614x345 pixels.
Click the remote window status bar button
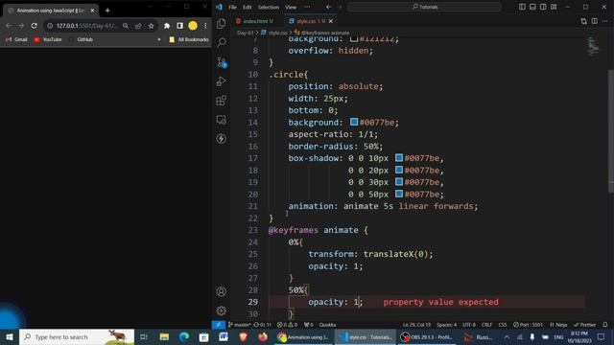point(218,325)
